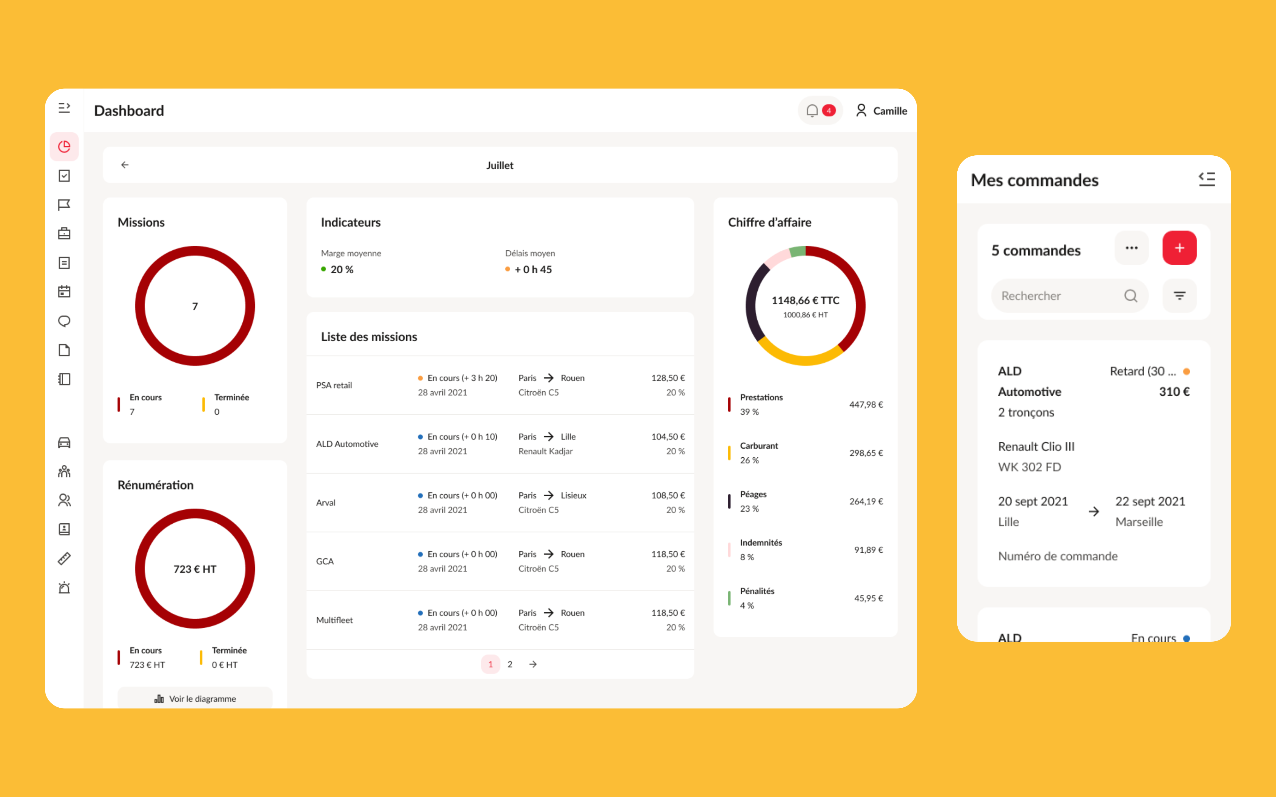This screenshot has width=1276, height=797.
Task: Select the car icon in the sidebar
Action: pos(64,443)
